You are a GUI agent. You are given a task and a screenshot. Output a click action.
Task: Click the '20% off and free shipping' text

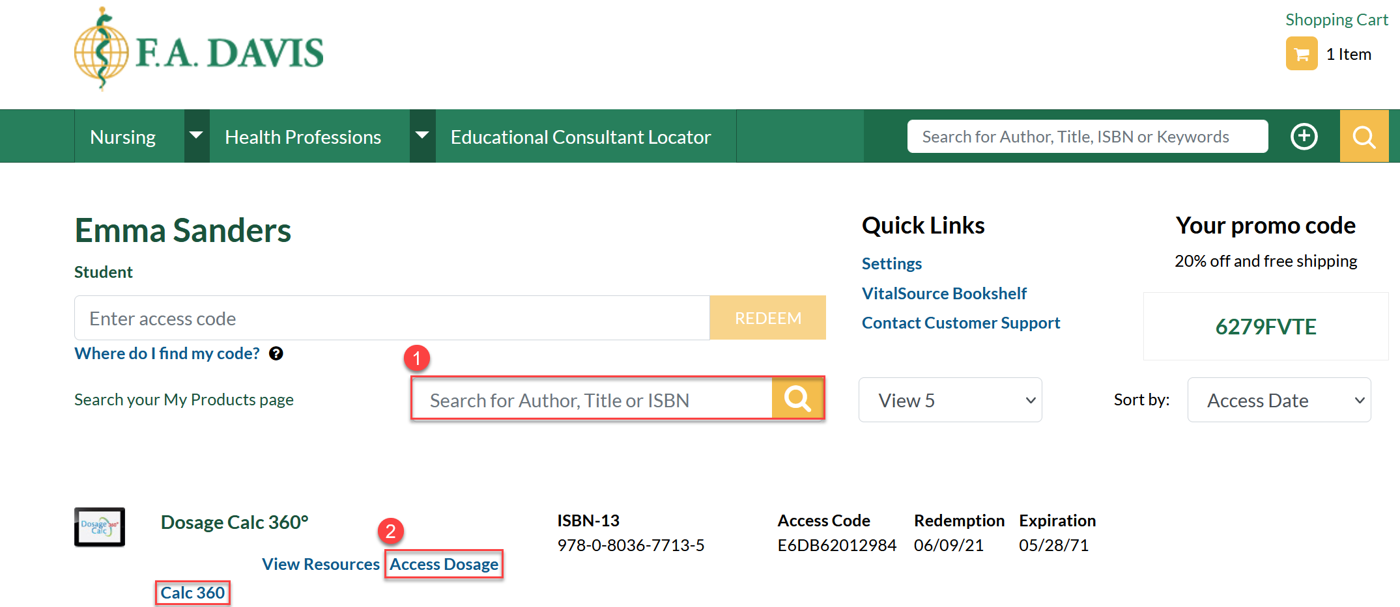[1266, 261]
